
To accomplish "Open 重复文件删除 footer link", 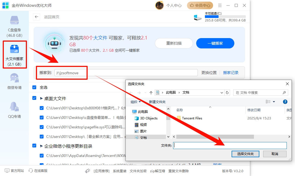I will tap(179, 171).
